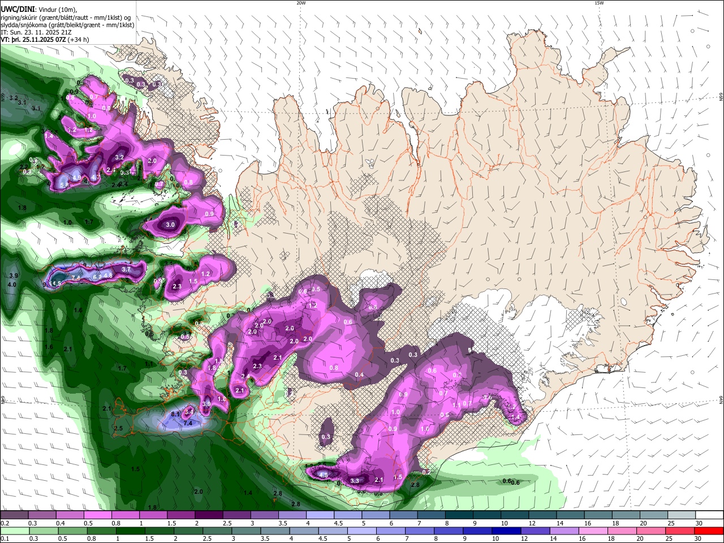
Task: Click the 7.4 precipitation value on the map
Action: pyautogui.click(x=188, y=423)
